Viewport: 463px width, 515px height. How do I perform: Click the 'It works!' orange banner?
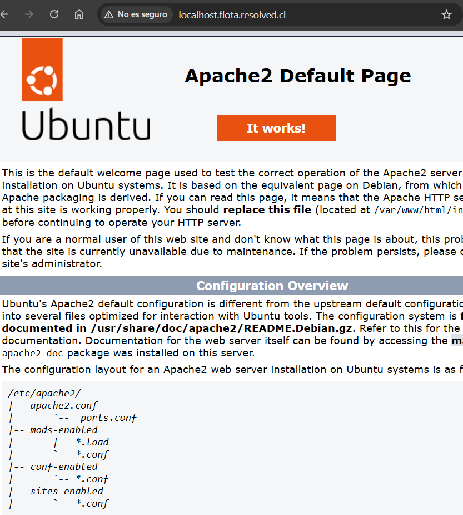[x=276, y=127]
